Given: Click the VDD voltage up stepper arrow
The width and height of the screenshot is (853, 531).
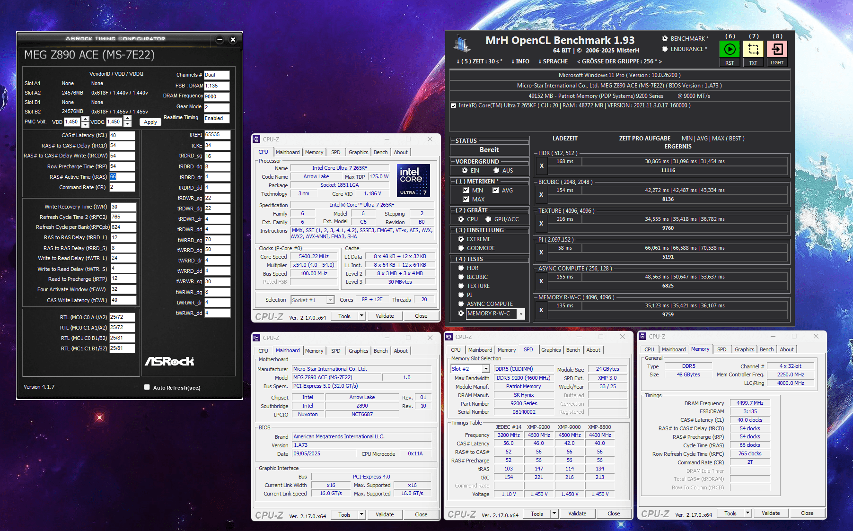Looking at the screenshot, I should 85,120.
